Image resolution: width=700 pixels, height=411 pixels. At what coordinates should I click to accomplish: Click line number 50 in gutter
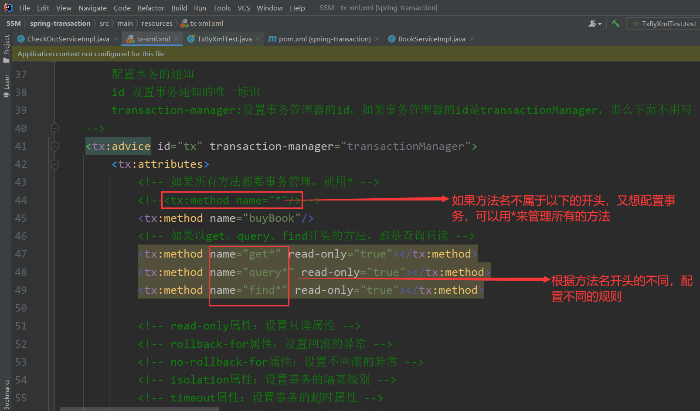[x=21, y=308]
